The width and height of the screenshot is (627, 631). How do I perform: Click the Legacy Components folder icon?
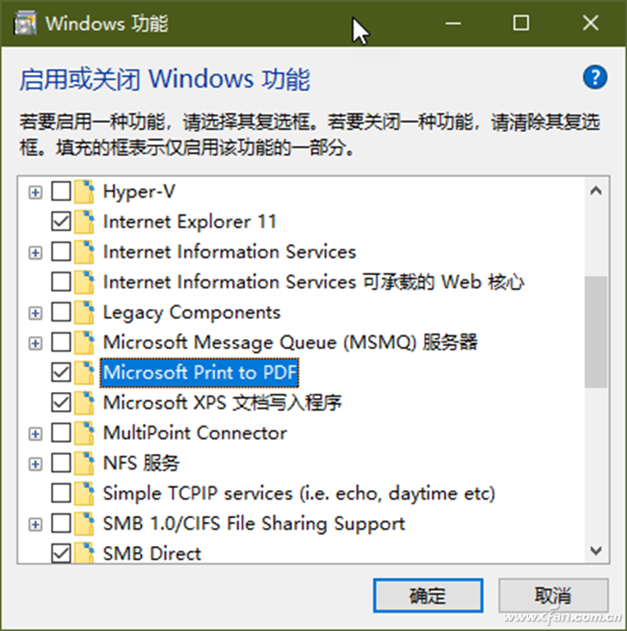pos(84,313)
